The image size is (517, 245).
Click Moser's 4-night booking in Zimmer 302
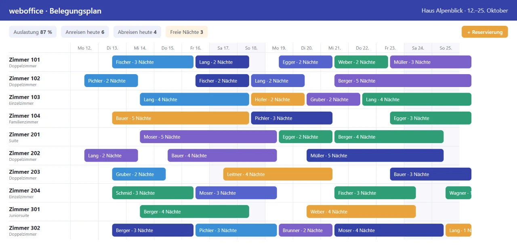tap(389, 230)
